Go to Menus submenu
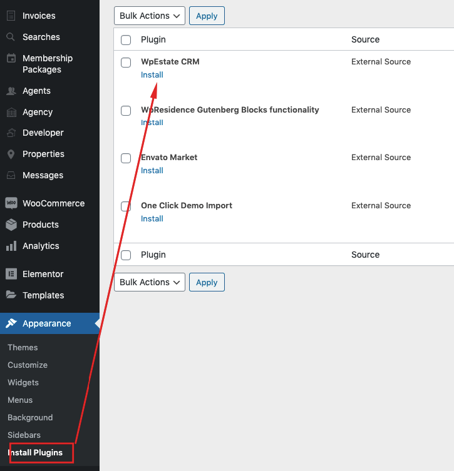This screenshot has width=454, height=471. click(x=20, y=400)
